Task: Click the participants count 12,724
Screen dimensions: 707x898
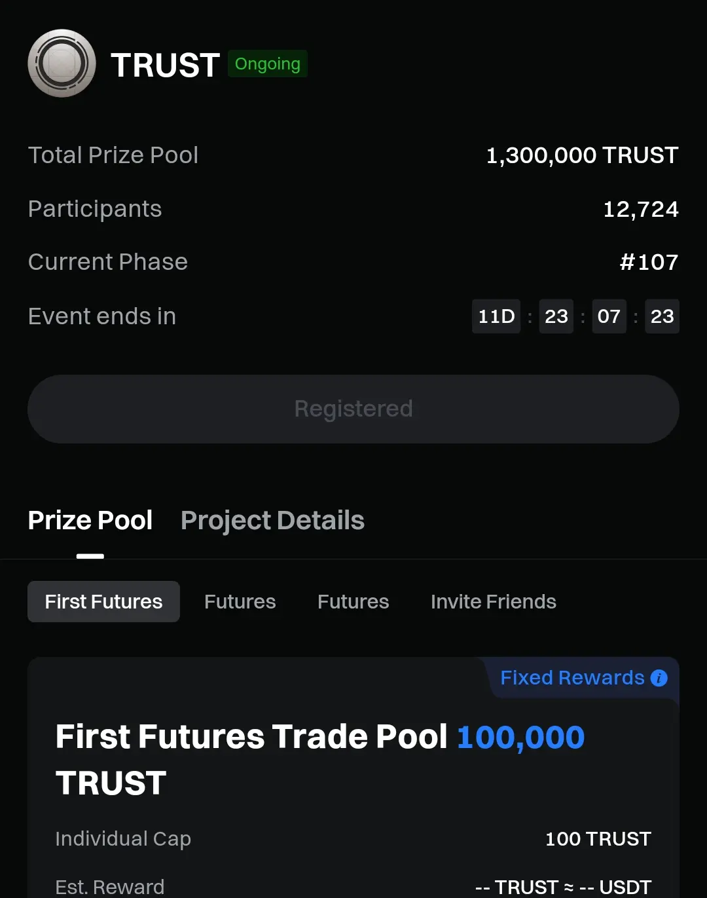Action: click(x=640, y=210)
